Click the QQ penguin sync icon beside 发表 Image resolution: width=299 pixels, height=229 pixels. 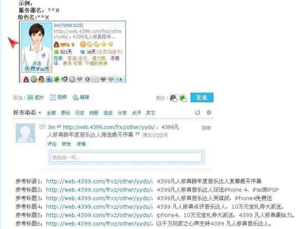point(173,98)
